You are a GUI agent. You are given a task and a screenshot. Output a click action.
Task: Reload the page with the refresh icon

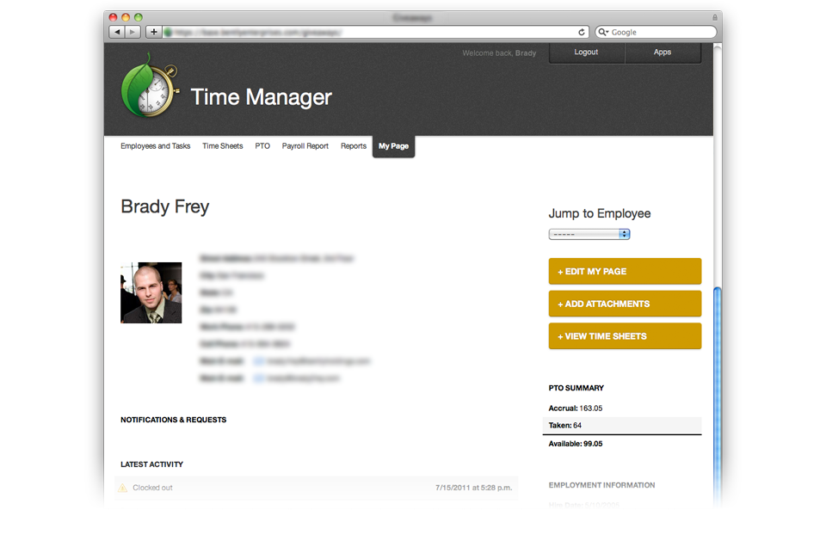tap(582, 32)
